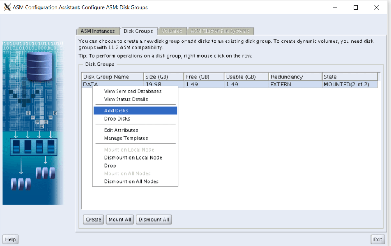391x246 pixels.
Task: Open View Serviced Databases option
Action: (133, 91)
